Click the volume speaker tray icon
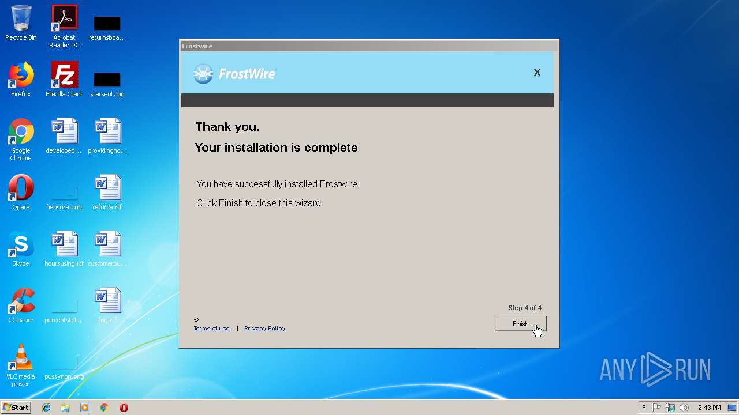This screenshot has width=739, height=415. [684, 408]
